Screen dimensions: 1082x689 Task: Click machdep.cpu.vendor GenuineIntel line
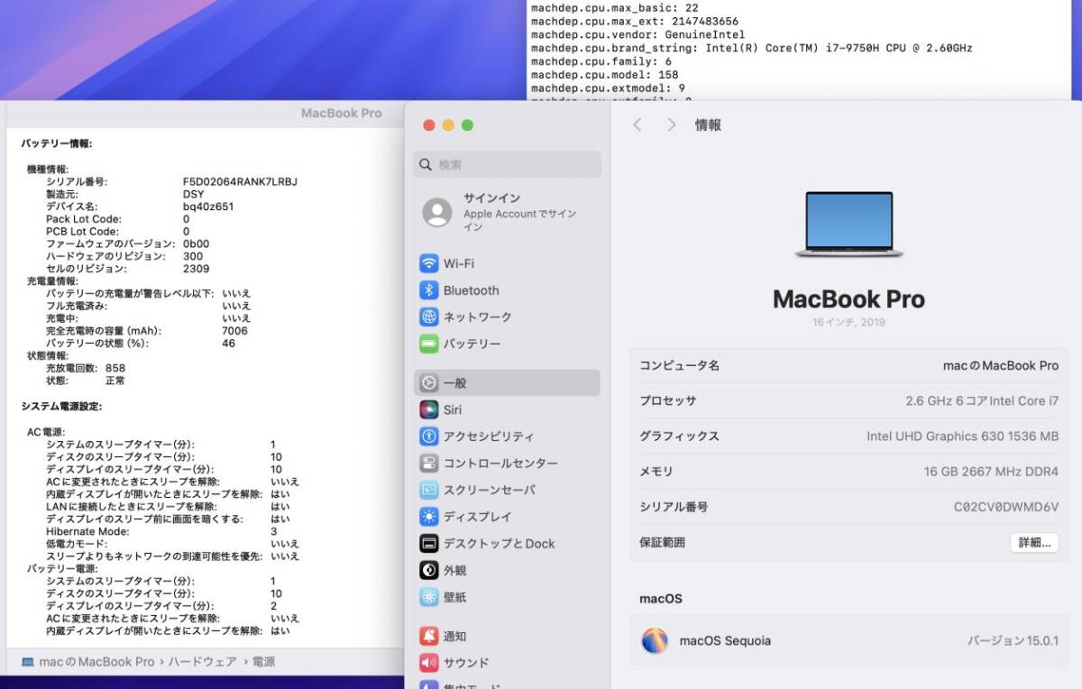pyautogui.click(x=637, y=34)
